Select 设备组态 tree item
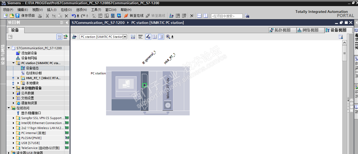The height and width of the screenshot is (154, 358). pos(32,68)
